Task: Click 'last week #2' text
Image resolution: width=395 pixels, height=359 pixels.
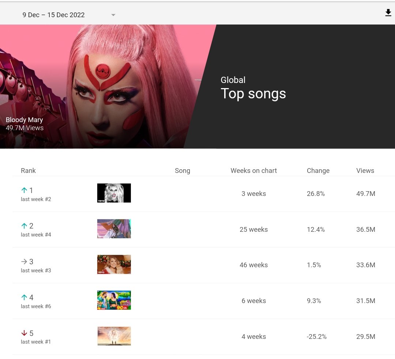Action: pos(36,199)
